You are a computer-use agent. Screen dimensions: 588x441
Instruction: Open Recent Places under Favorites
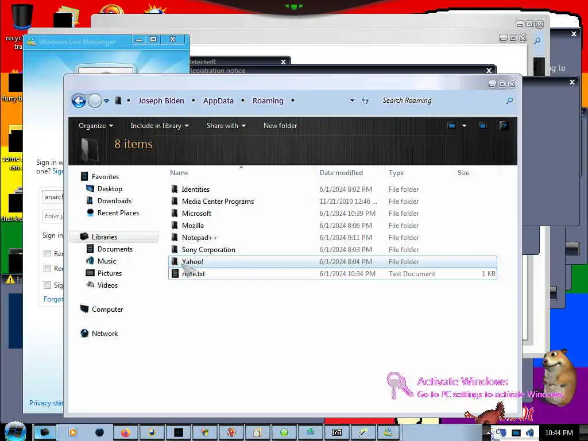tap(118, 212)
